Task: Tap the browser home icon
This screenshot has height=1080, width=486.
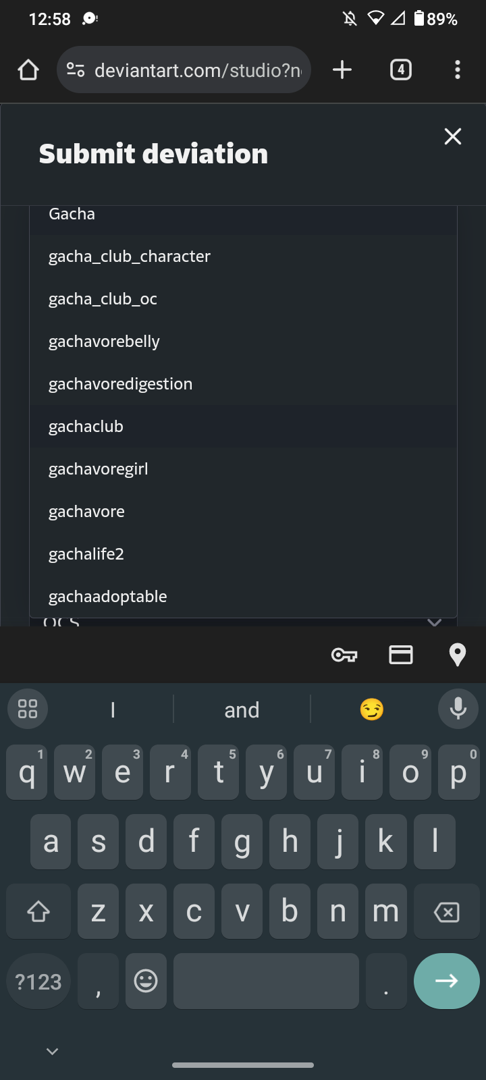Action: pyautogui.click(x=28, y=70)
